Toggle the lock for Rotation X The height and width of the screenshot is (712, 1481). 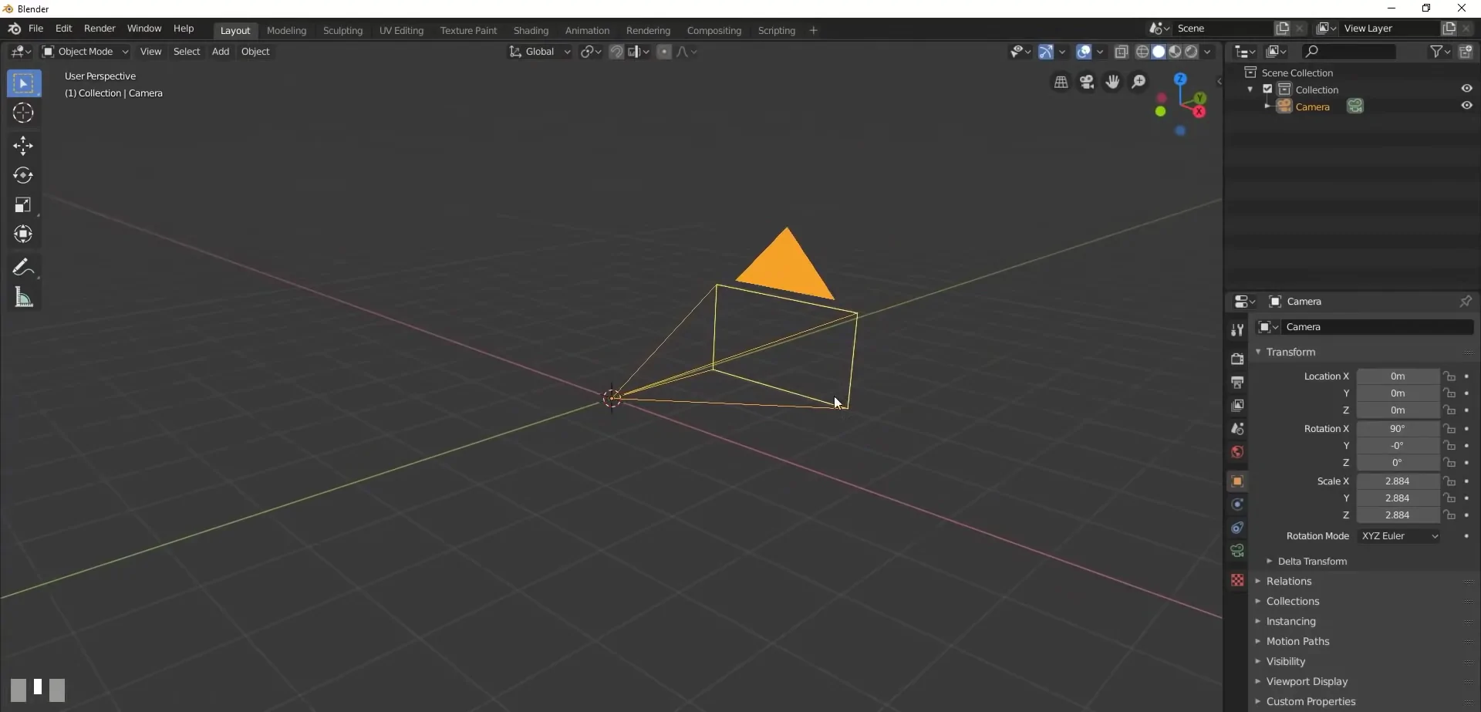(x=1450, y=429)
